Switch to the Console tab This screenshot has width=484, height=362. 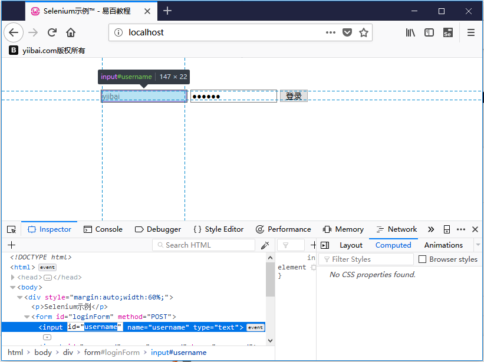point(103,229)
